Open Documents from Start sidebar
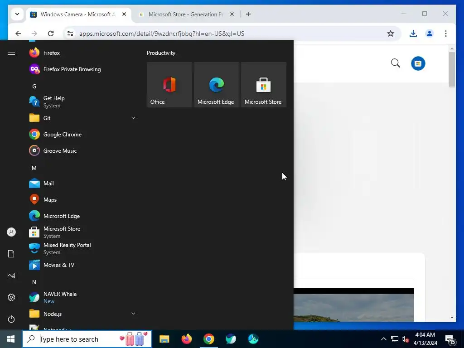The height and width of the screenshot is (348, 464). [11, 254]
